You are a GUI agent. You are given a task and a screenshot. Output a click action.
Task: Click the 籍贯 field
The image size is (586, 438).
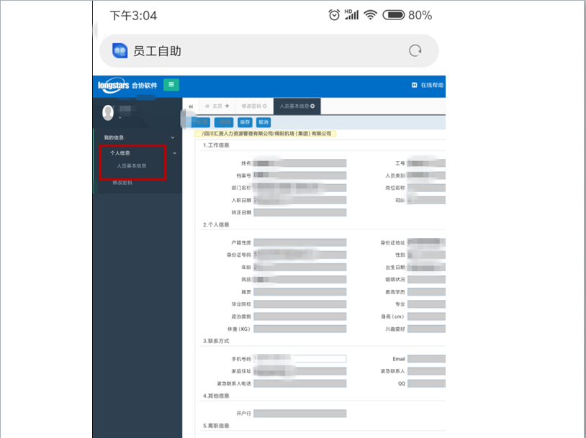click(x=299, y=292)
